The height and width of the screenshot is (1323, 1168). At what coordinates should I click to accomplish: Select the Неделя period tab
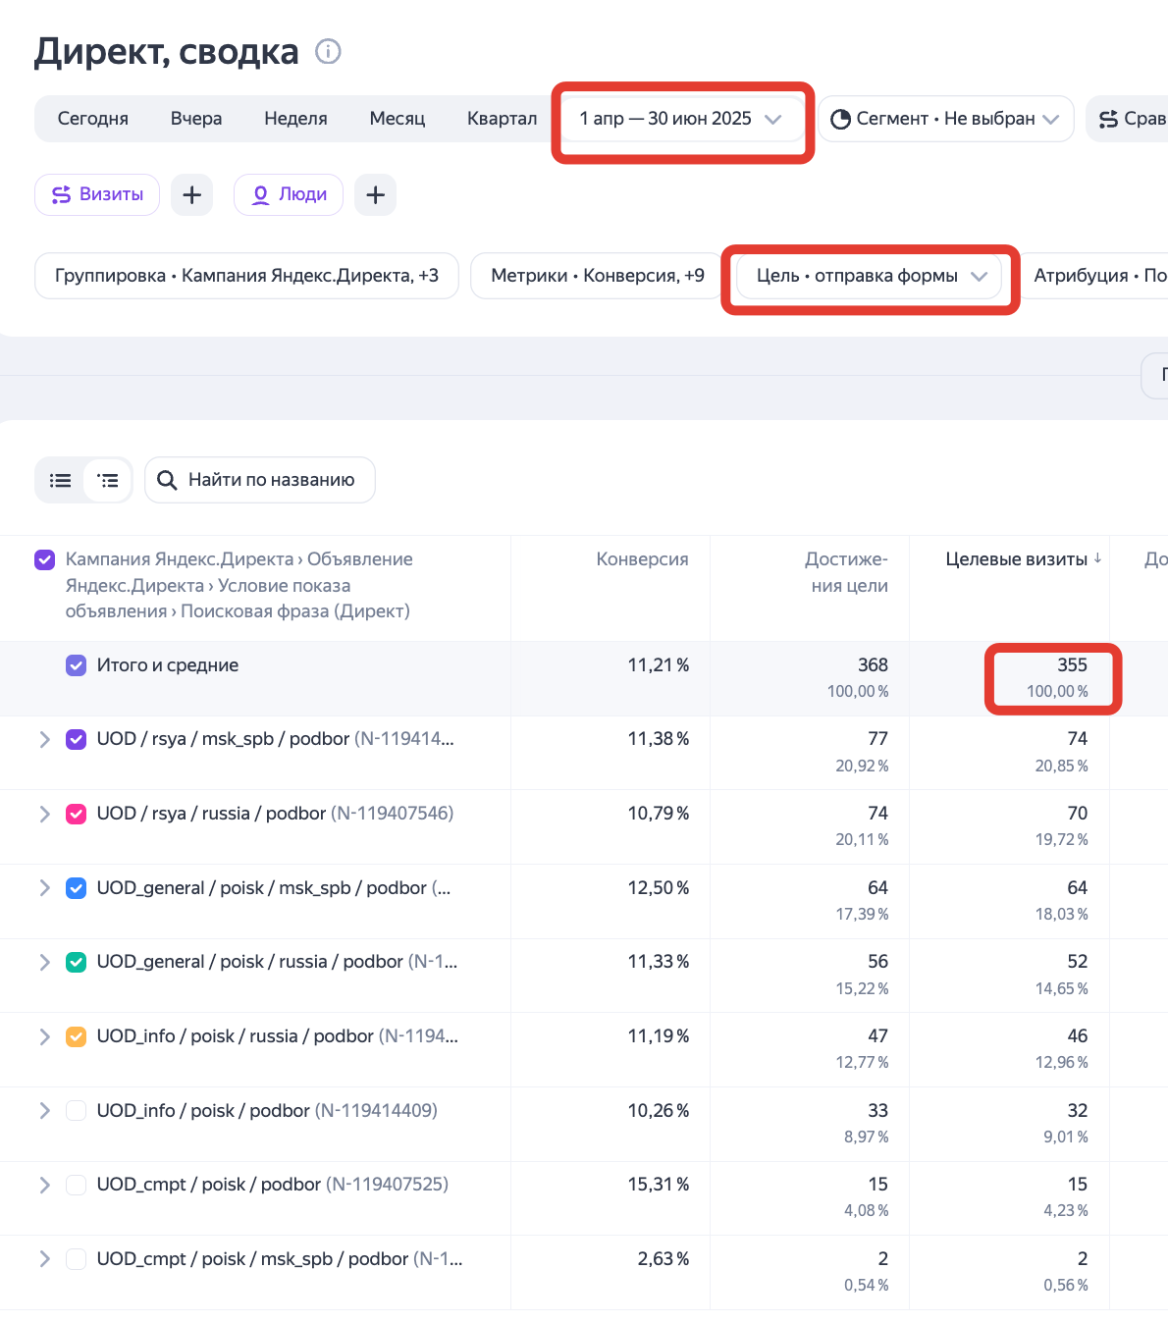pos(295,119)
